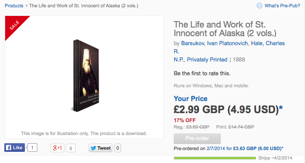Click the book cover image
The height and width of the screenshot is (163, 305).
click(x=86, y=76)
